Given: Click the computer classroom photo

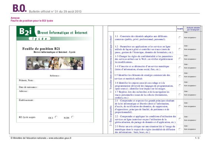Looking at the screenshot, I should click(55, 63).
